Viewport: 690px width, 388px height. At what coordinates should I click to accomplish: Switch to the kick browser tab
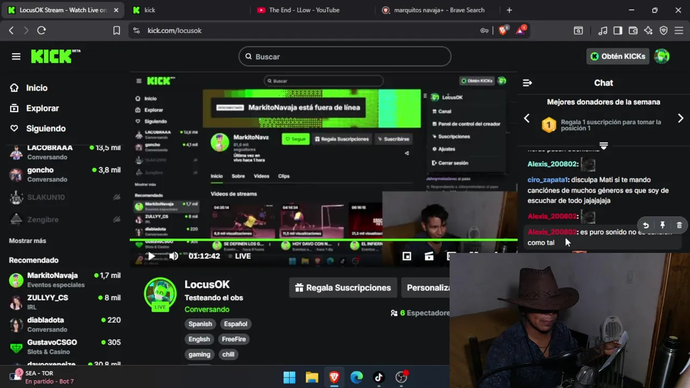(183, 10)
